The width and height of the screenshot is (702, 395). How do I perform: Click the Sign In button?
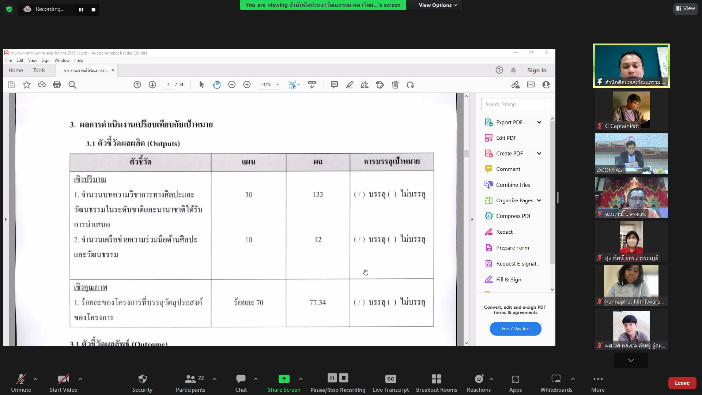537,70
